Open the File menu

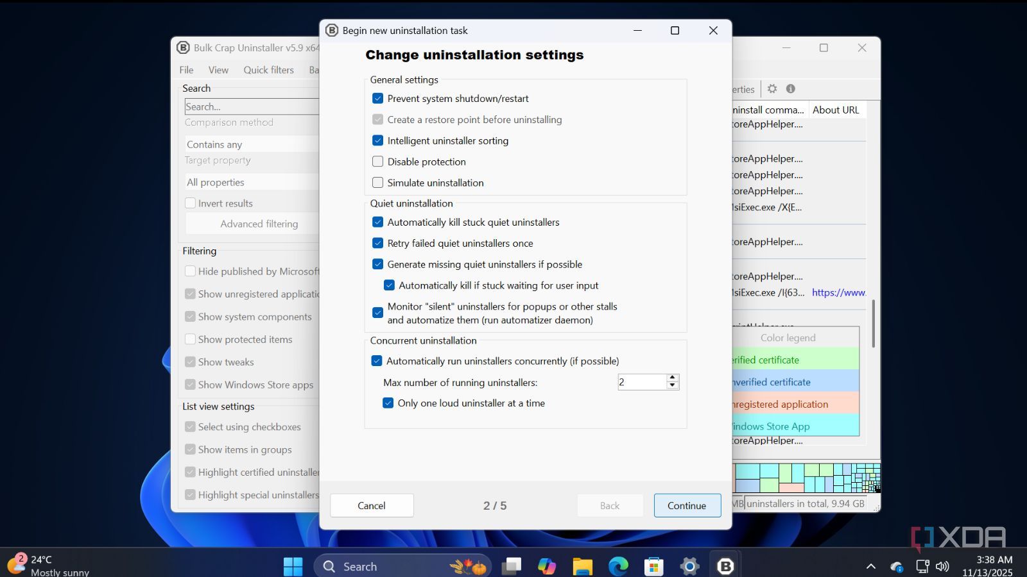pyautogui.click(x=186, y=70)
